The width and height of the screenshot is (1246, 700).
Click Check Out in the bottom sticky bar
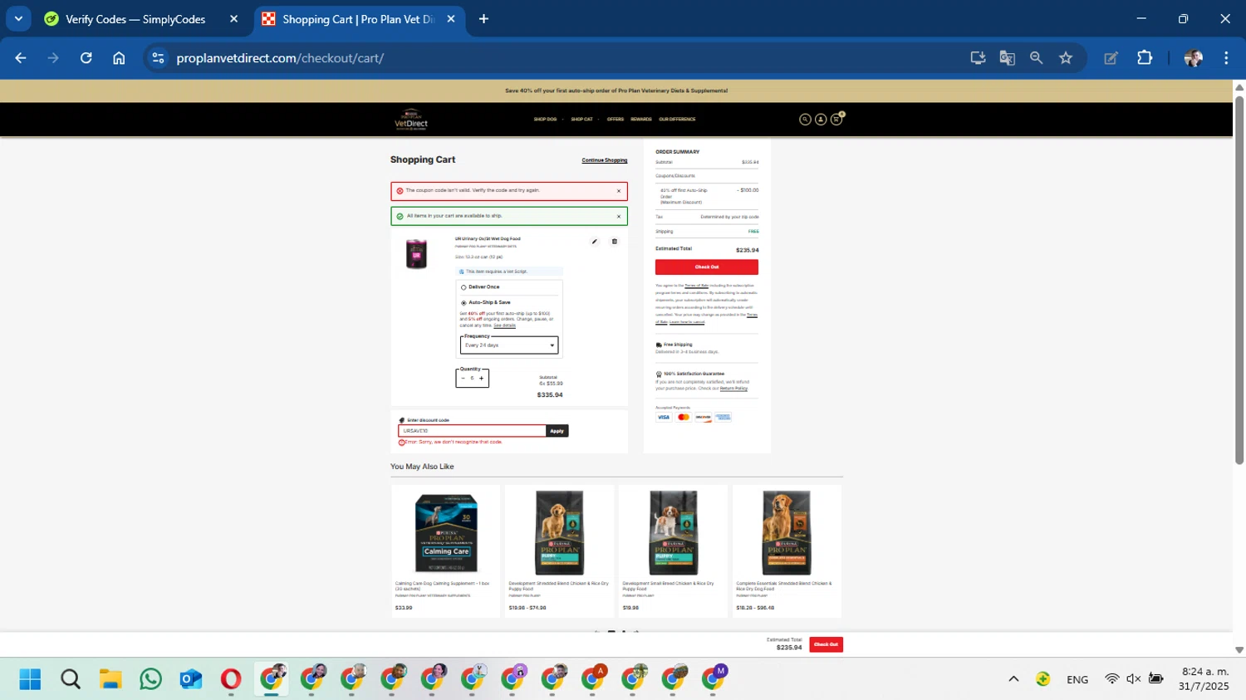pos(826,644)
